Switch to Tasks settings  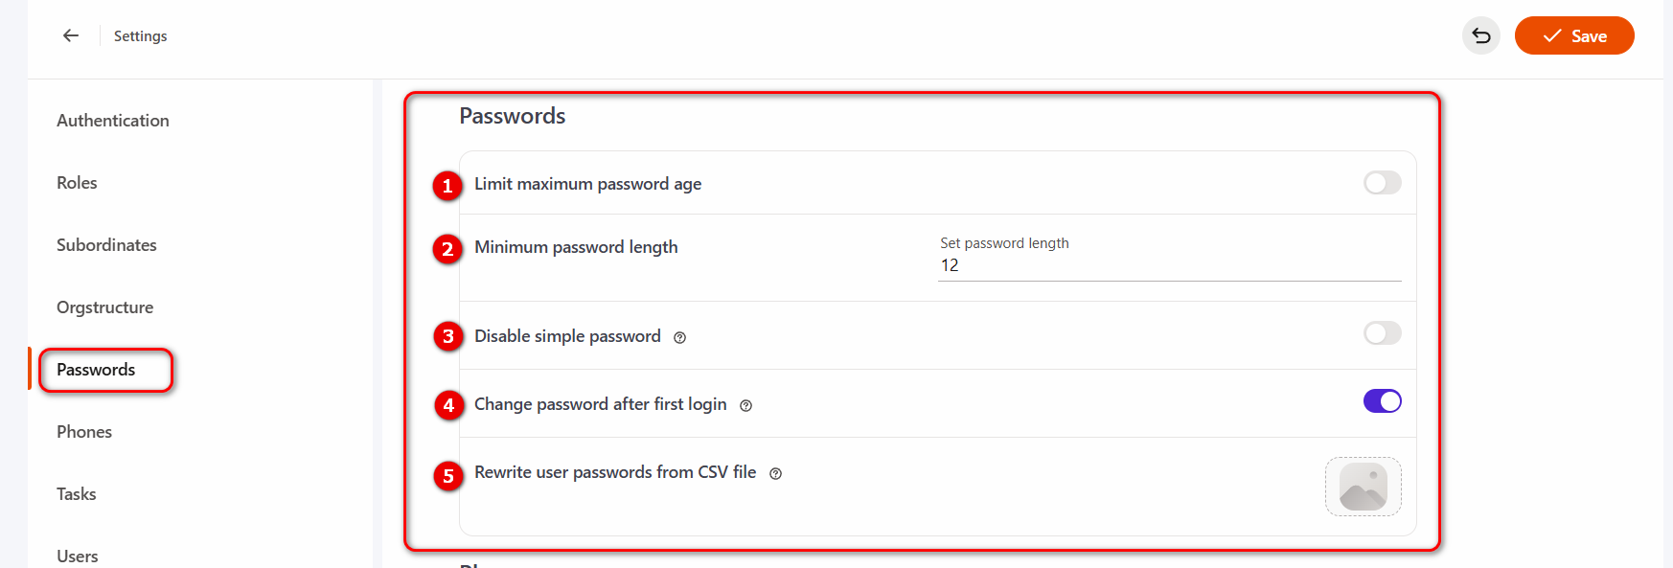tap(76, 494)
